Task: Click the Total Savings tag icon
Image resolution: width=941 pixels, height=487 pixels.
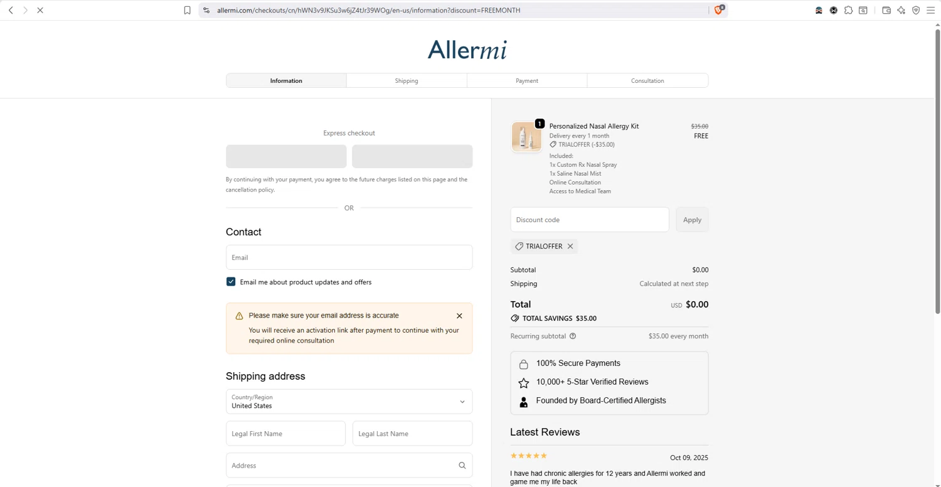Action: coord(515,318)
